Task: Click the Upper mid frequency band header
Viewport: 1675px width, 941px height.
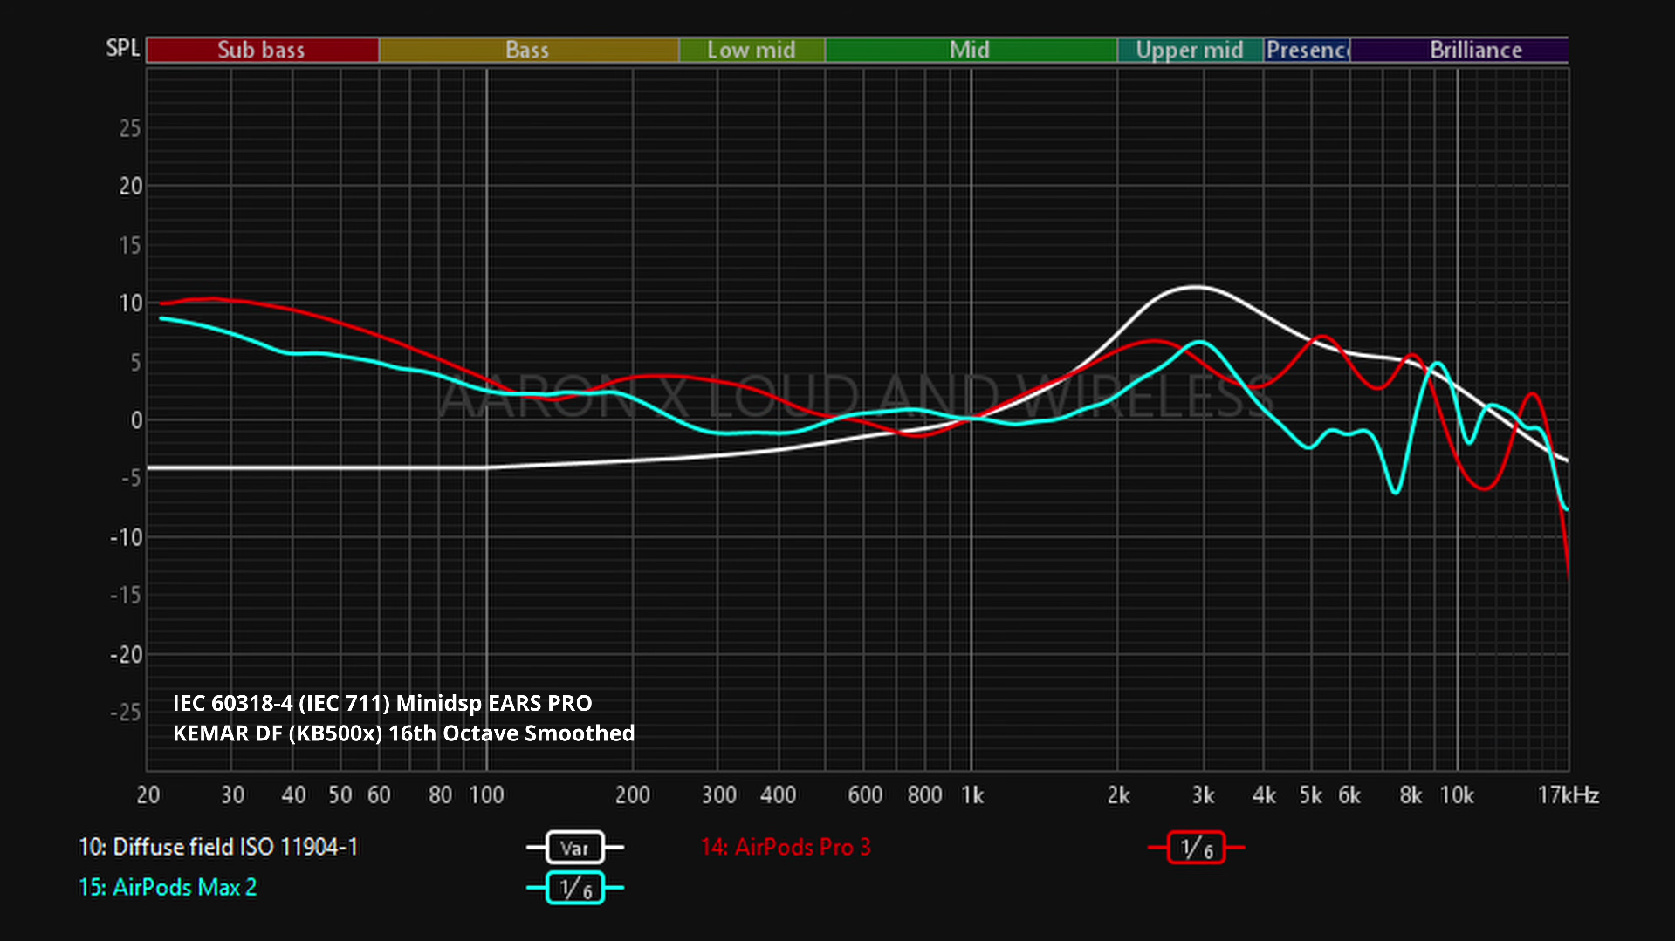Action: 1190,50
